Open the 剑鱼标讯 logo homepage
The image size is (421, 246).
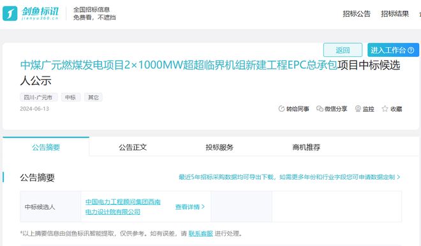(31, 13)
